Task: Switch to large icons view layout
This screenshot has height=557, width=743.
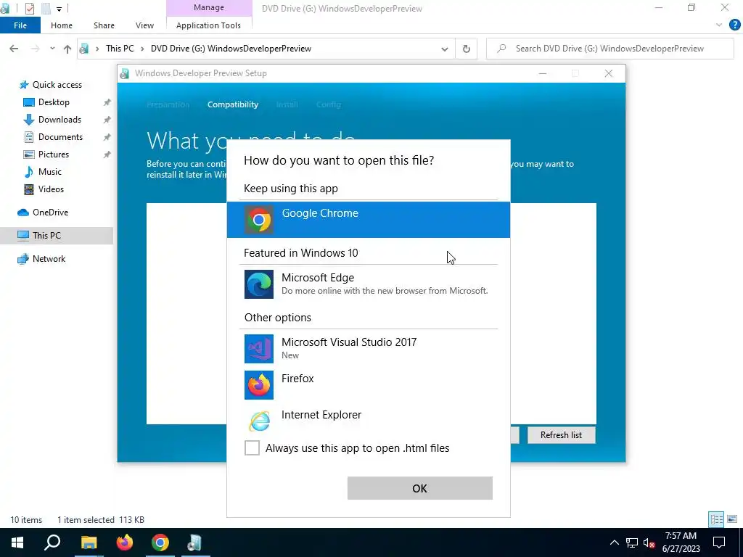Action: click(732, 519)
